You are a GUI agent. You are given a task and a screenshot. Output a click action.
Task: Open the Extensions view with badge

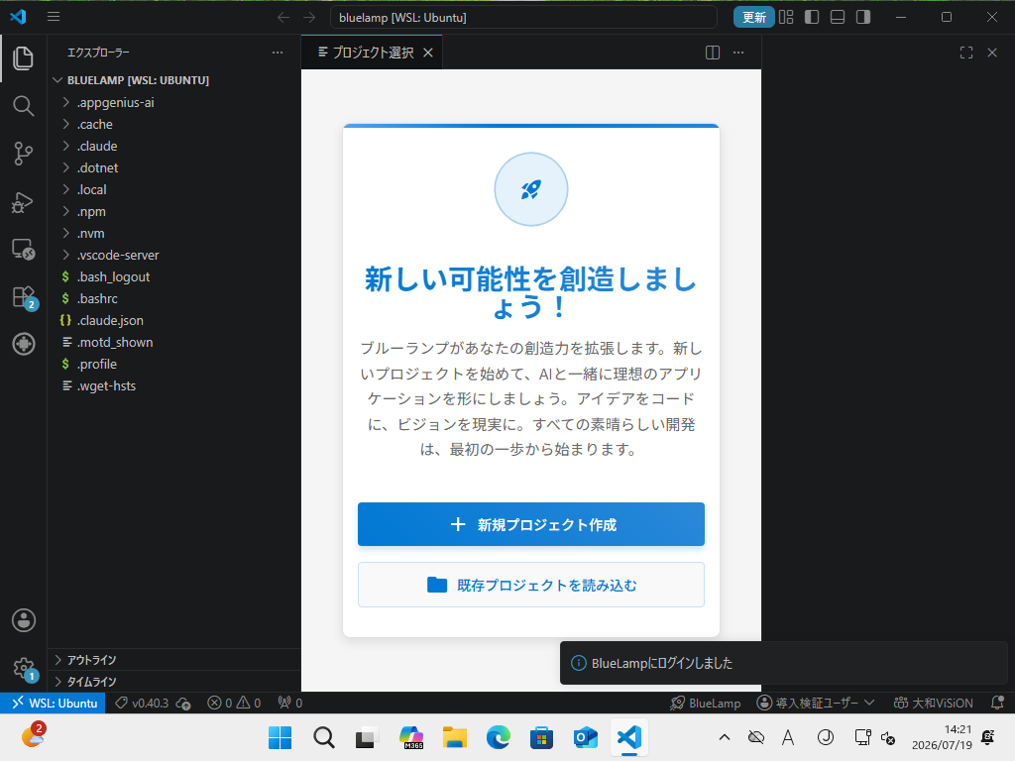[24, 297]
